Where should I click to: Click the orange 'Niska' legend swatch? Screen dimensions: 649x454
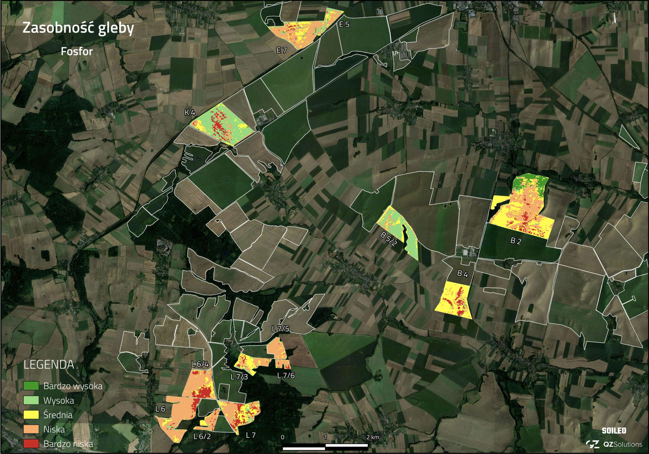pos(31,429)
